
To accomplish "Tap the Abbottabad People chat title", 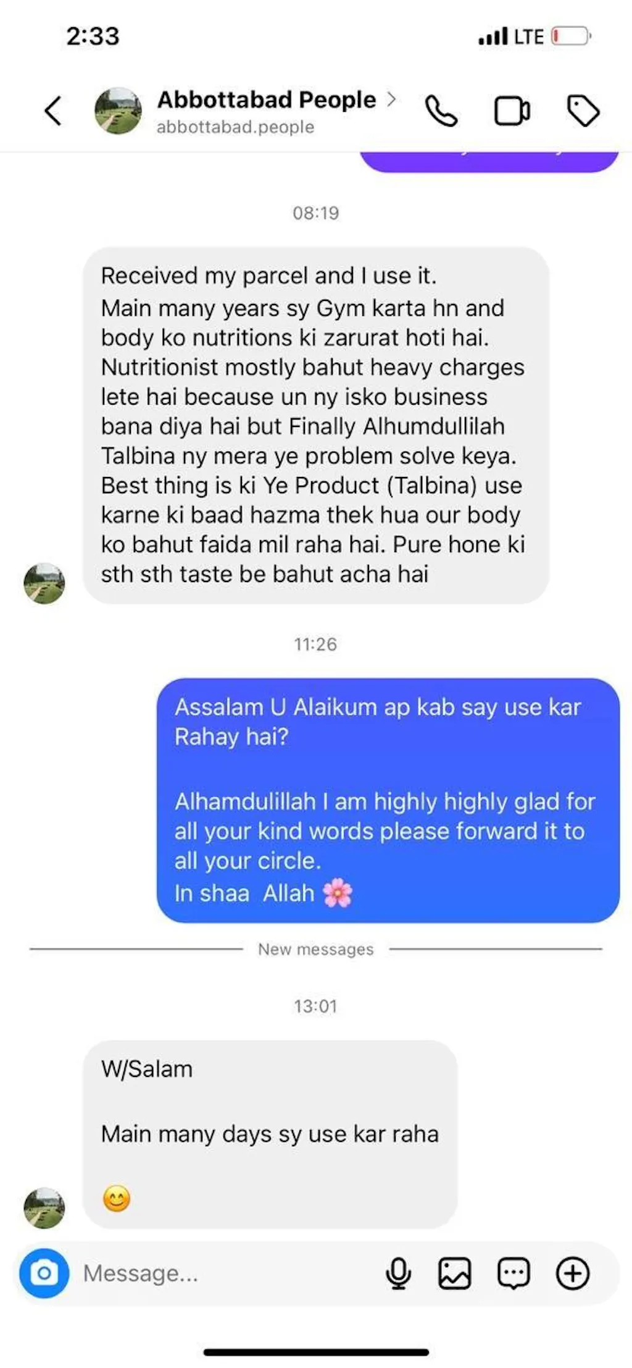I will point(267,99).
